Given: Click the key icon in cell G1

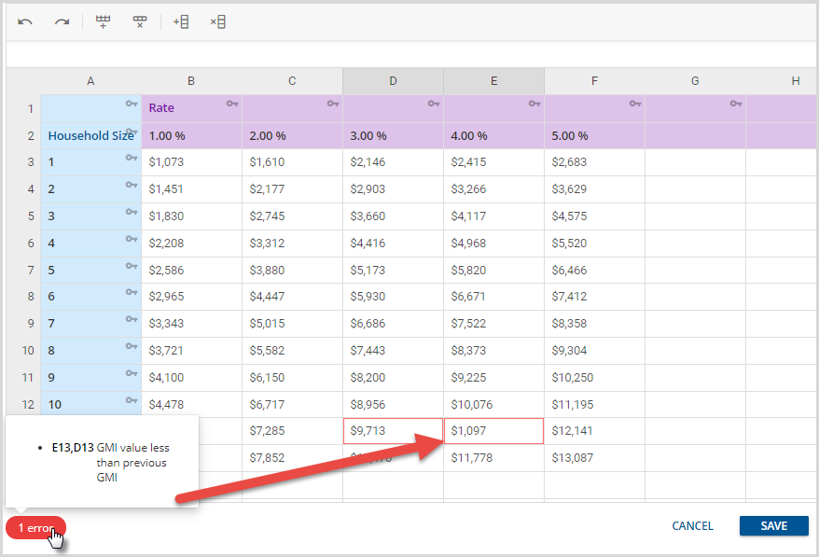Looking at the screenshot, I should [x=736, y=104].
